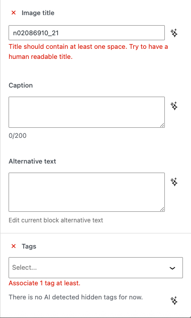Click the AI sparkle icon beside Image title
The height and width of the screenshot is (318, 191).
[174, 33]
